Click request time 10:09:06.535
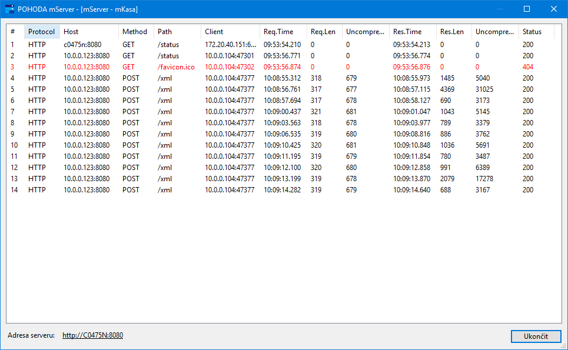Image resolution: width=568 pixels, height=350 pixels. 282,134
